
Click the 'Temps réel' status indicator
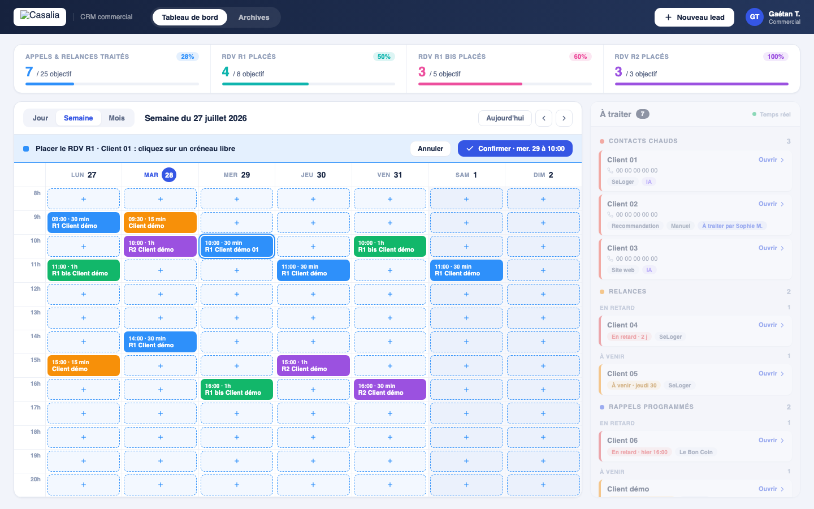tap(772, 114)
